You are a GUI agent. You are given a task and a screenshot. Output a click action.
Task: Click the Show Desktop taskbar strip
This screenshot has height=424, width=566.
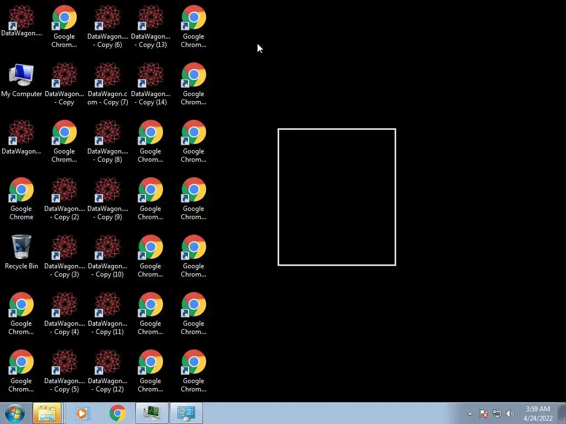click(x=562, y=413)
